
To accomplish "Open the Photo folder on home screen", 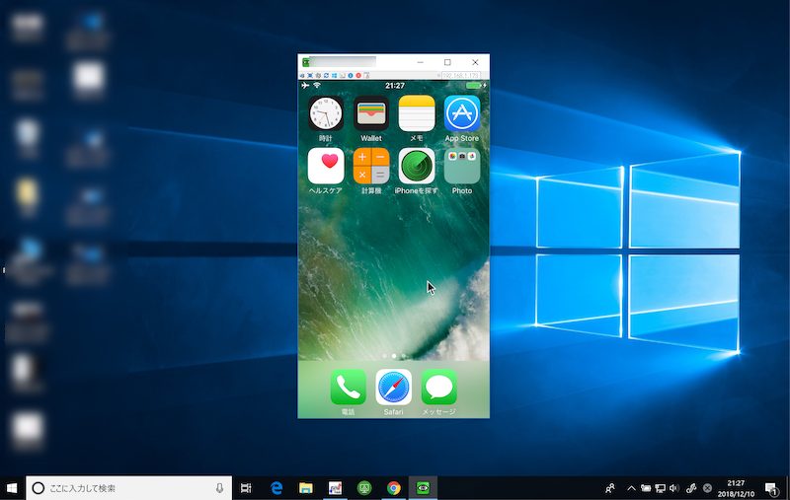I will 461,166.
